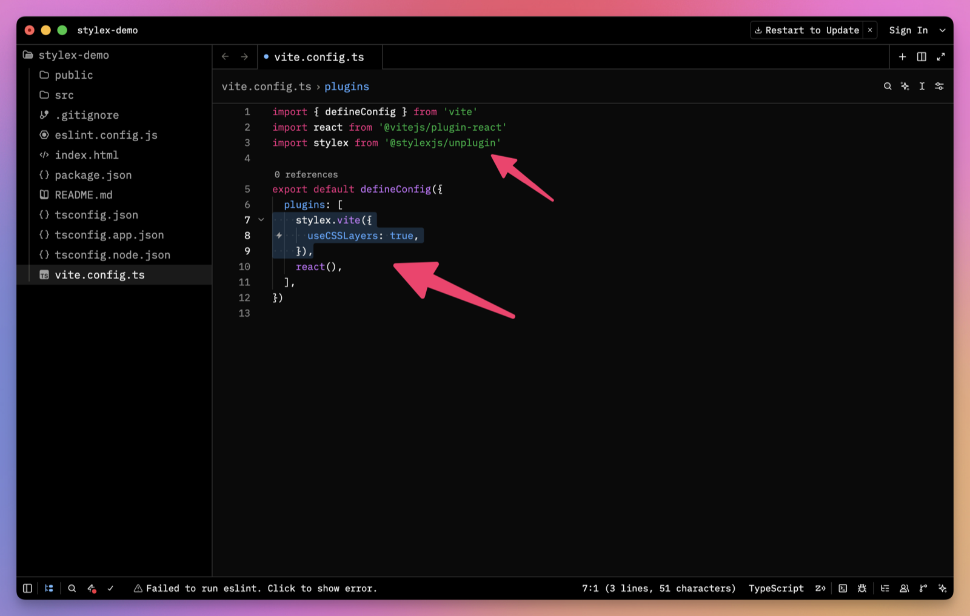The image size is (970, 616).
Task: Toggle the outline panel icon
Action: click(x=885, y=588)
